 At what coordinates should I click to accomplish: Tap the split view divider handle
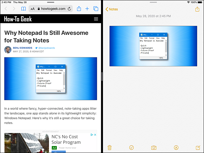coord(102,76)
